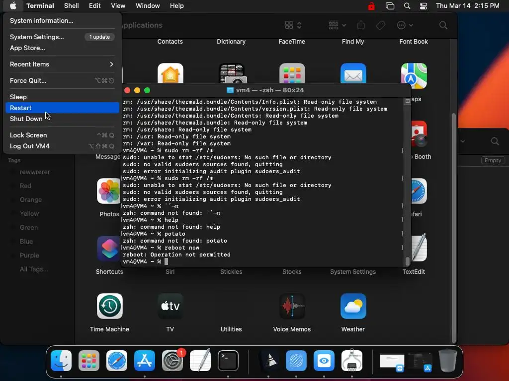Click the clock in the menu bar

point(467,6)
